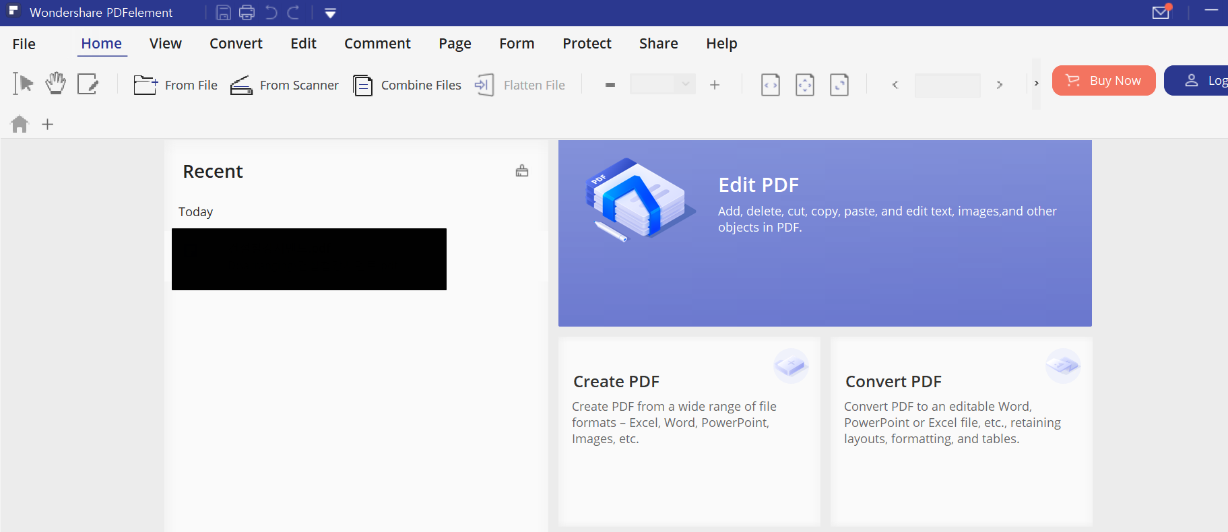The width and height of the screenshot is (1228, 532).
Task: Open the Edit tab
Action: [303, 44]
